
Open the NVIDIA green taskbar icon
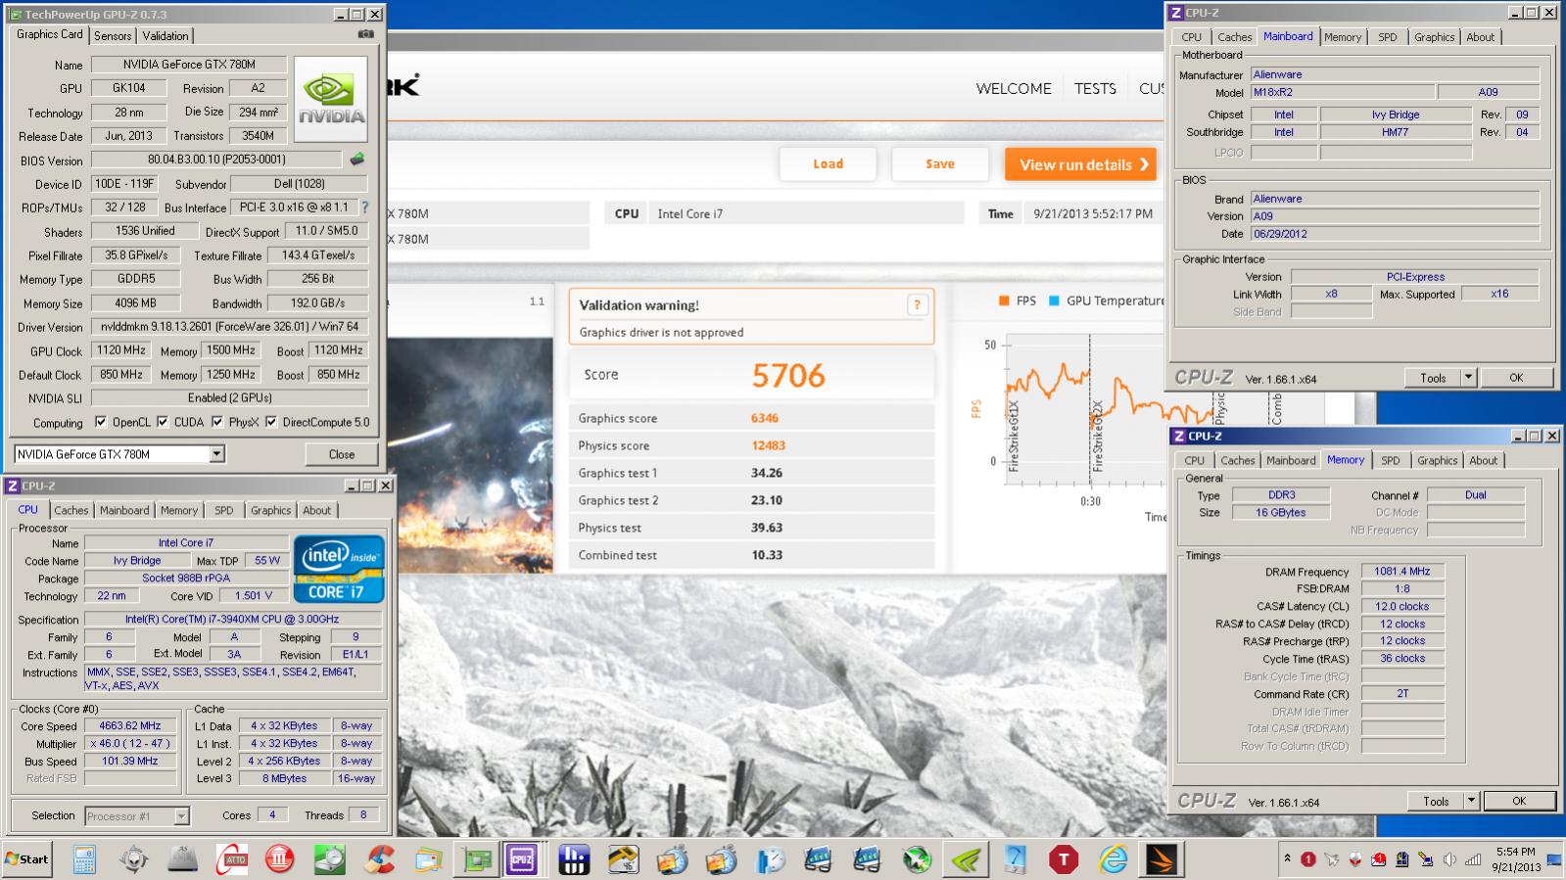point(966,859)
